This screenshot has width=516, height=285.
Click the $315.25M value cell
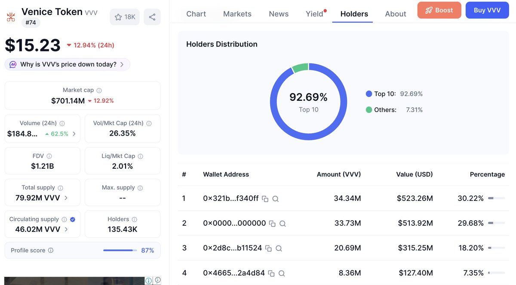[415, 248]
